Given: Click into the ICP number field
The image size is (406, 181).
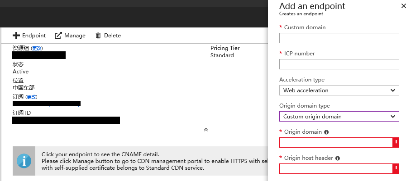Looking at the screenshot, I should click(x=339, y=64).
